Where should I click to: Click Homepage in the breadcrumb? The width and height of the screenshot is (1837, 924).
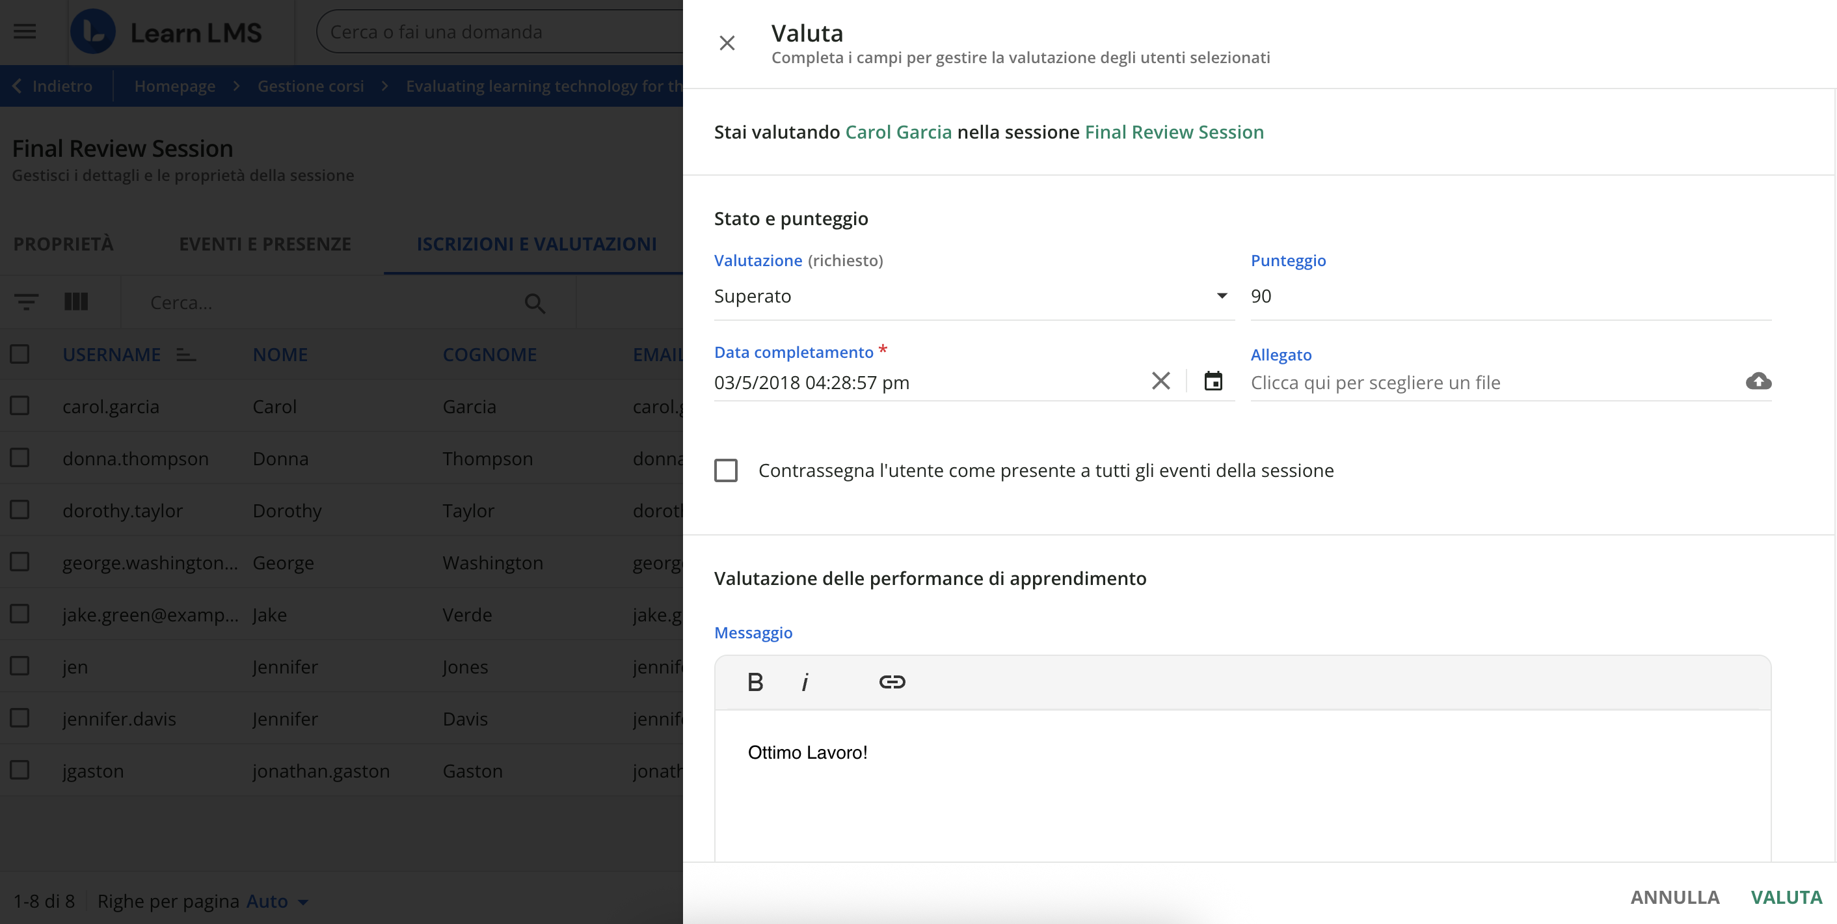pyautogui.click(x=175, y=87)
